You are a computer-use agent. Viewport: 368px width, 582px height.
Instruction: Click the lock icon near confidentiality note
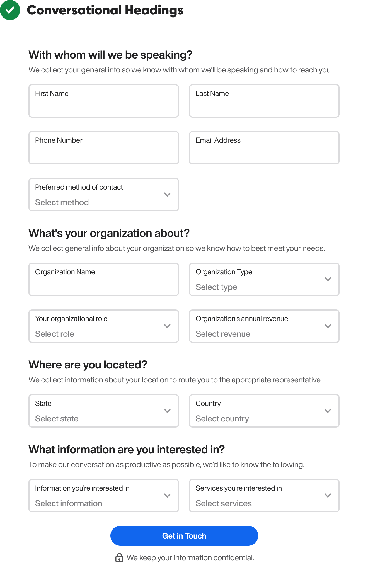[119, 557]
